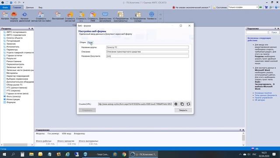
Task: Open the taskbar search icon
Action: tap(13, 154)
